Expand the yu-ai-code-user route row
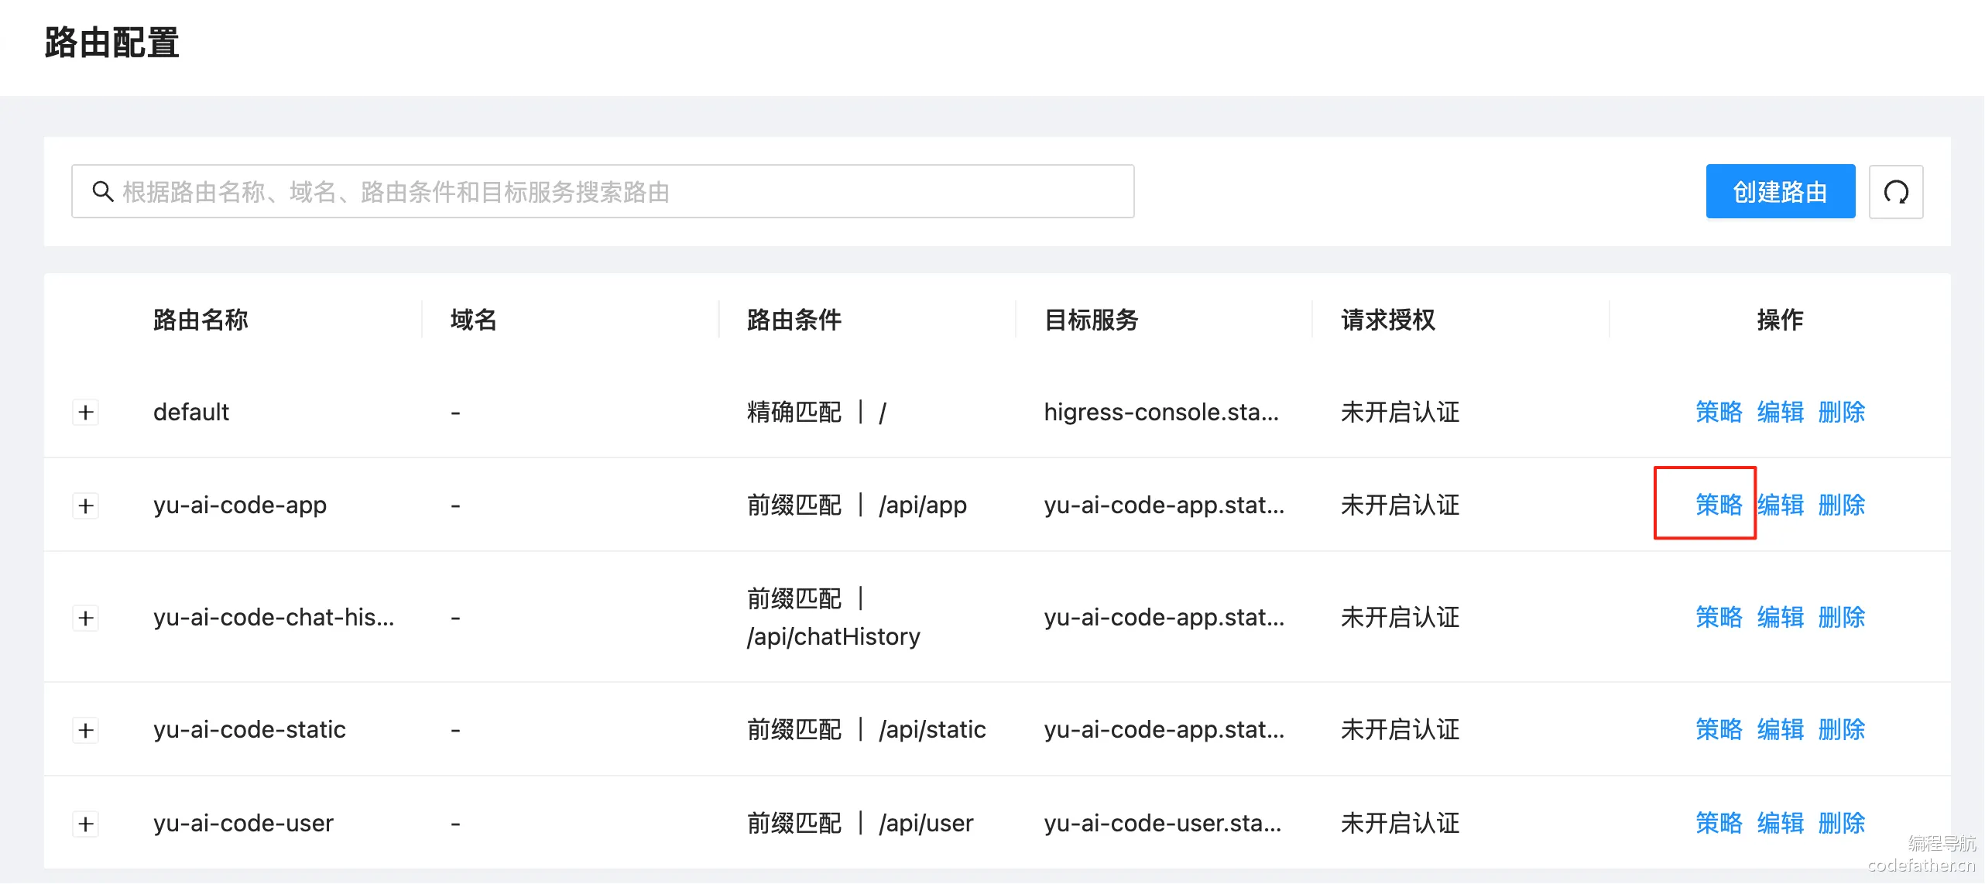 coord(86,824)
